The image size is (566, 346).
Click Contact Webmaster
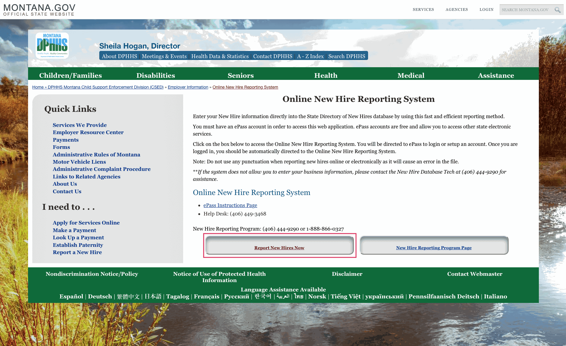(x=475, y=274)
